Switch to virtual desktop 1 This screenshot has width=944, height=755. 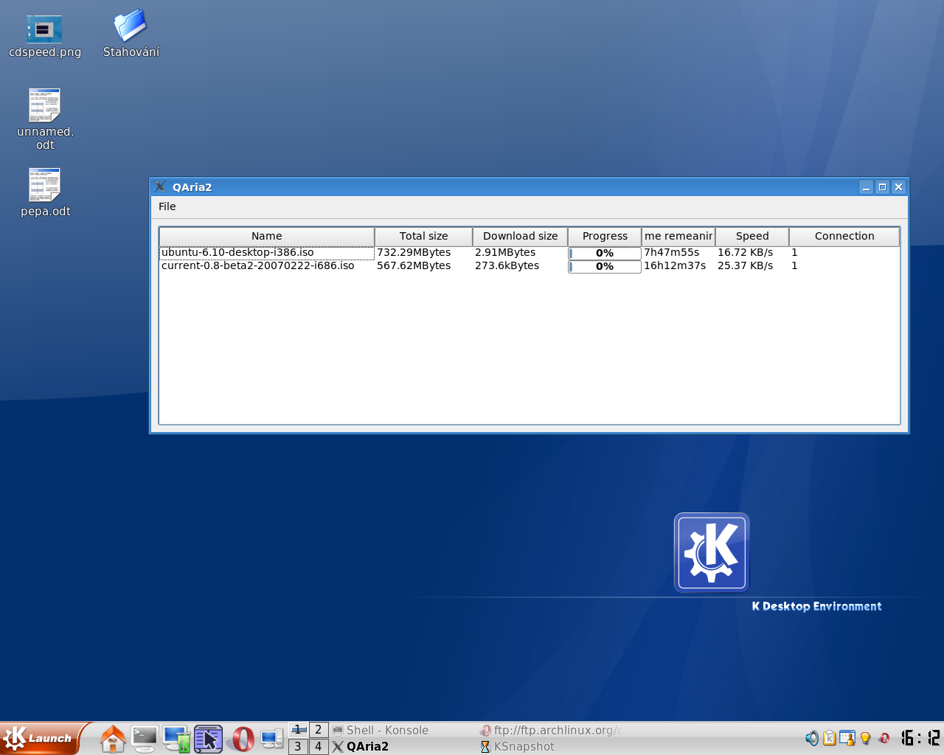coord(298,730)
